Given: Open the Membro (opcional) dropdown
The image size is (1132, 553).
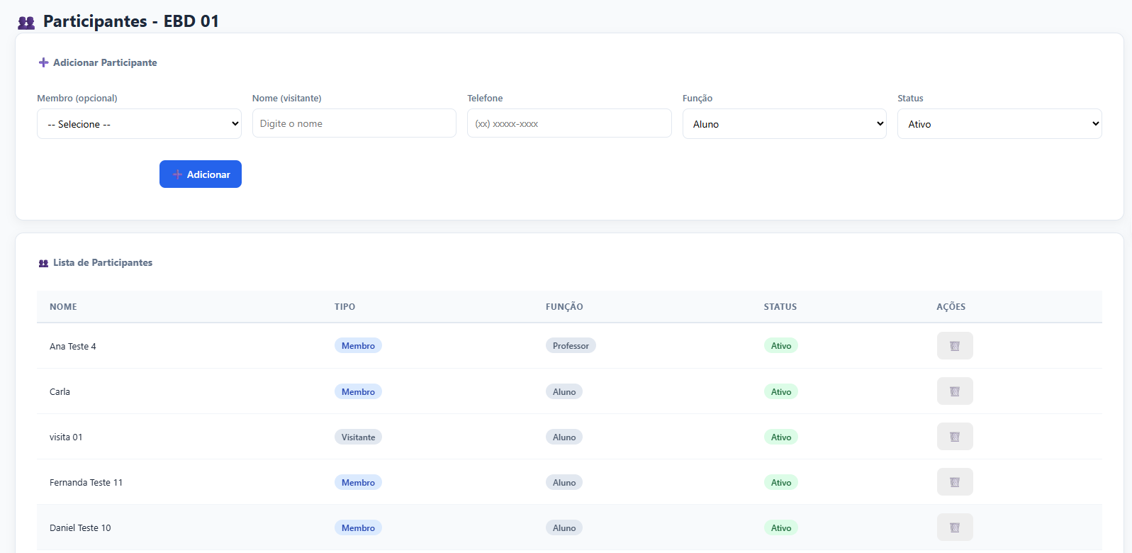Looking at the screenshot, I should (139, 124).
